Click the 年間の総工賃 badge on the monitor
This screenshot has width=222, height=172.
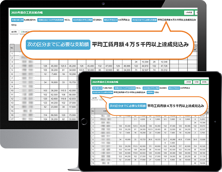[17, 20]
